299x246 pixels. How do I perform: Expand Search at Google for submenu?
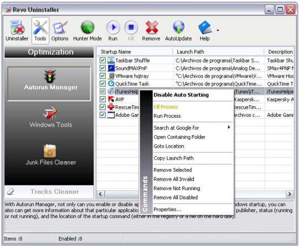[x=193, y=128]
